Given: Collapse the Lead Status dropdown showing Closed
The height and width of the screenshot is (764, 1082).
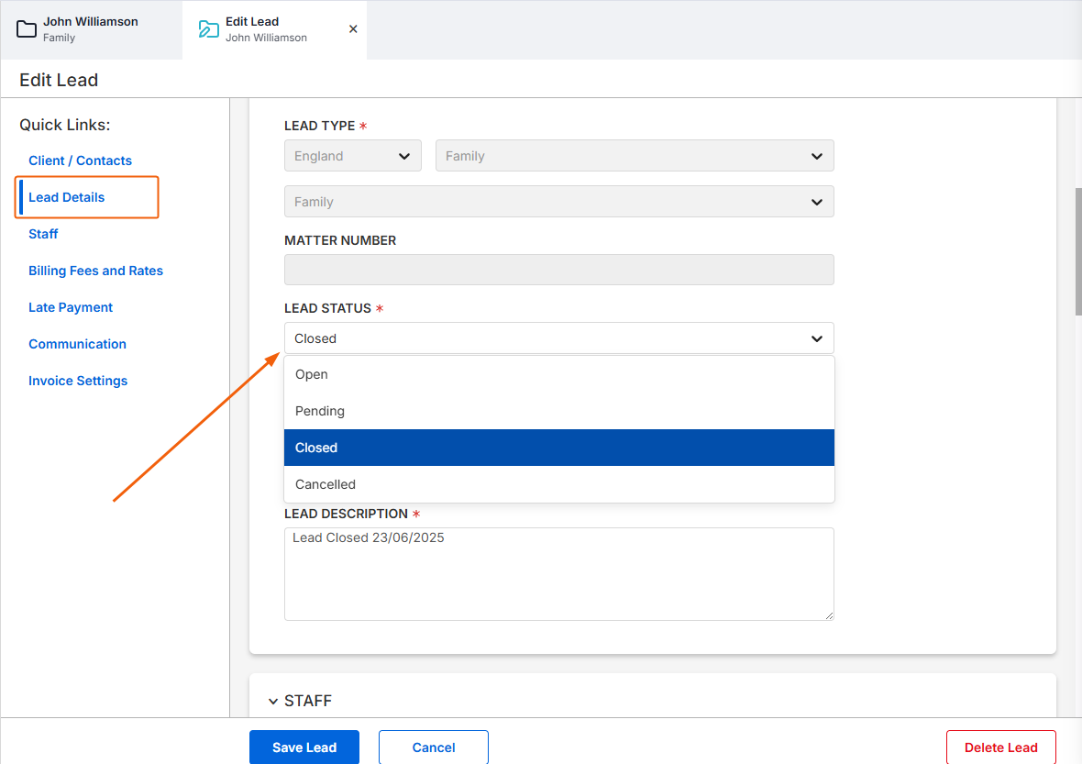Looking at the screenshot, I should tap(559, 338).
